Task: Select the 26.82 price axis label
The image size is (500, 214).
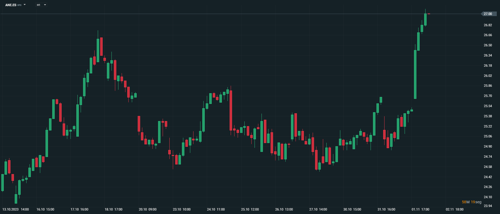Action: 488,25
